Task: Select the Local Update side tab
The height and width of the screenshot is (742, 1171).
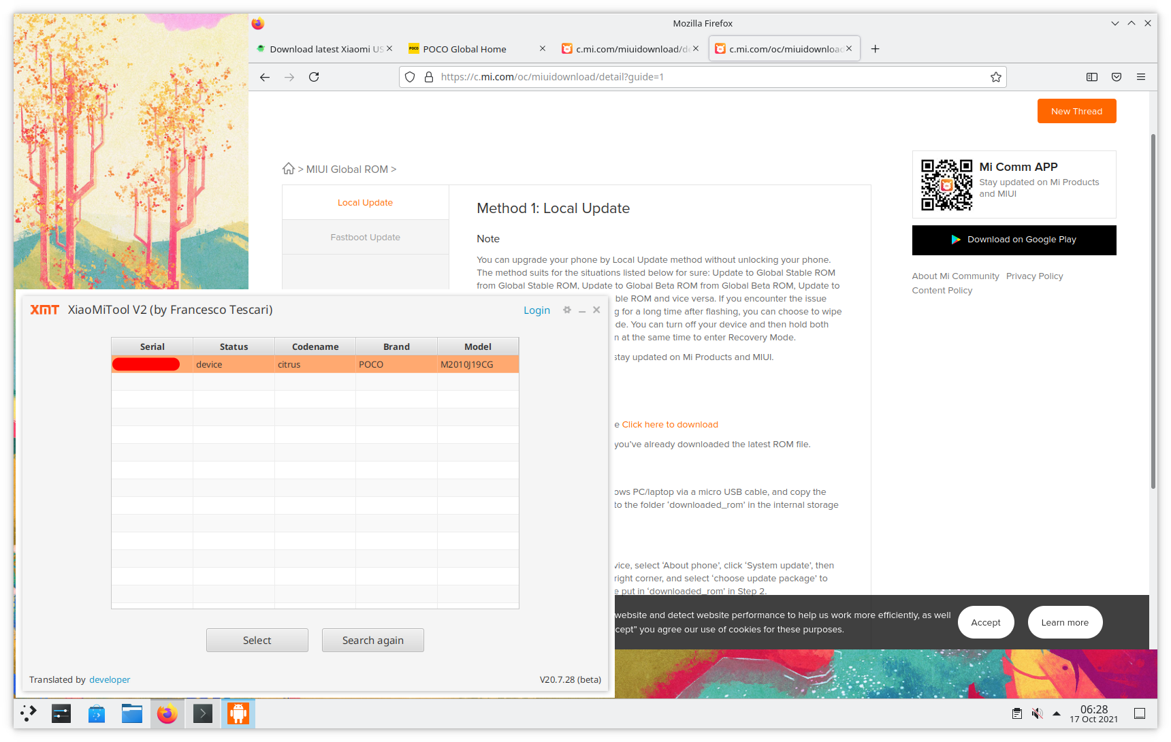Action: point(366,202)
